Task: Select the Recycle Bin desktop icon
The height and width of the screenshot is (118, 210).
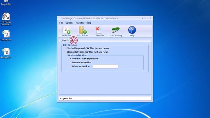Action: pyautogui.click(x=6, y=3)
